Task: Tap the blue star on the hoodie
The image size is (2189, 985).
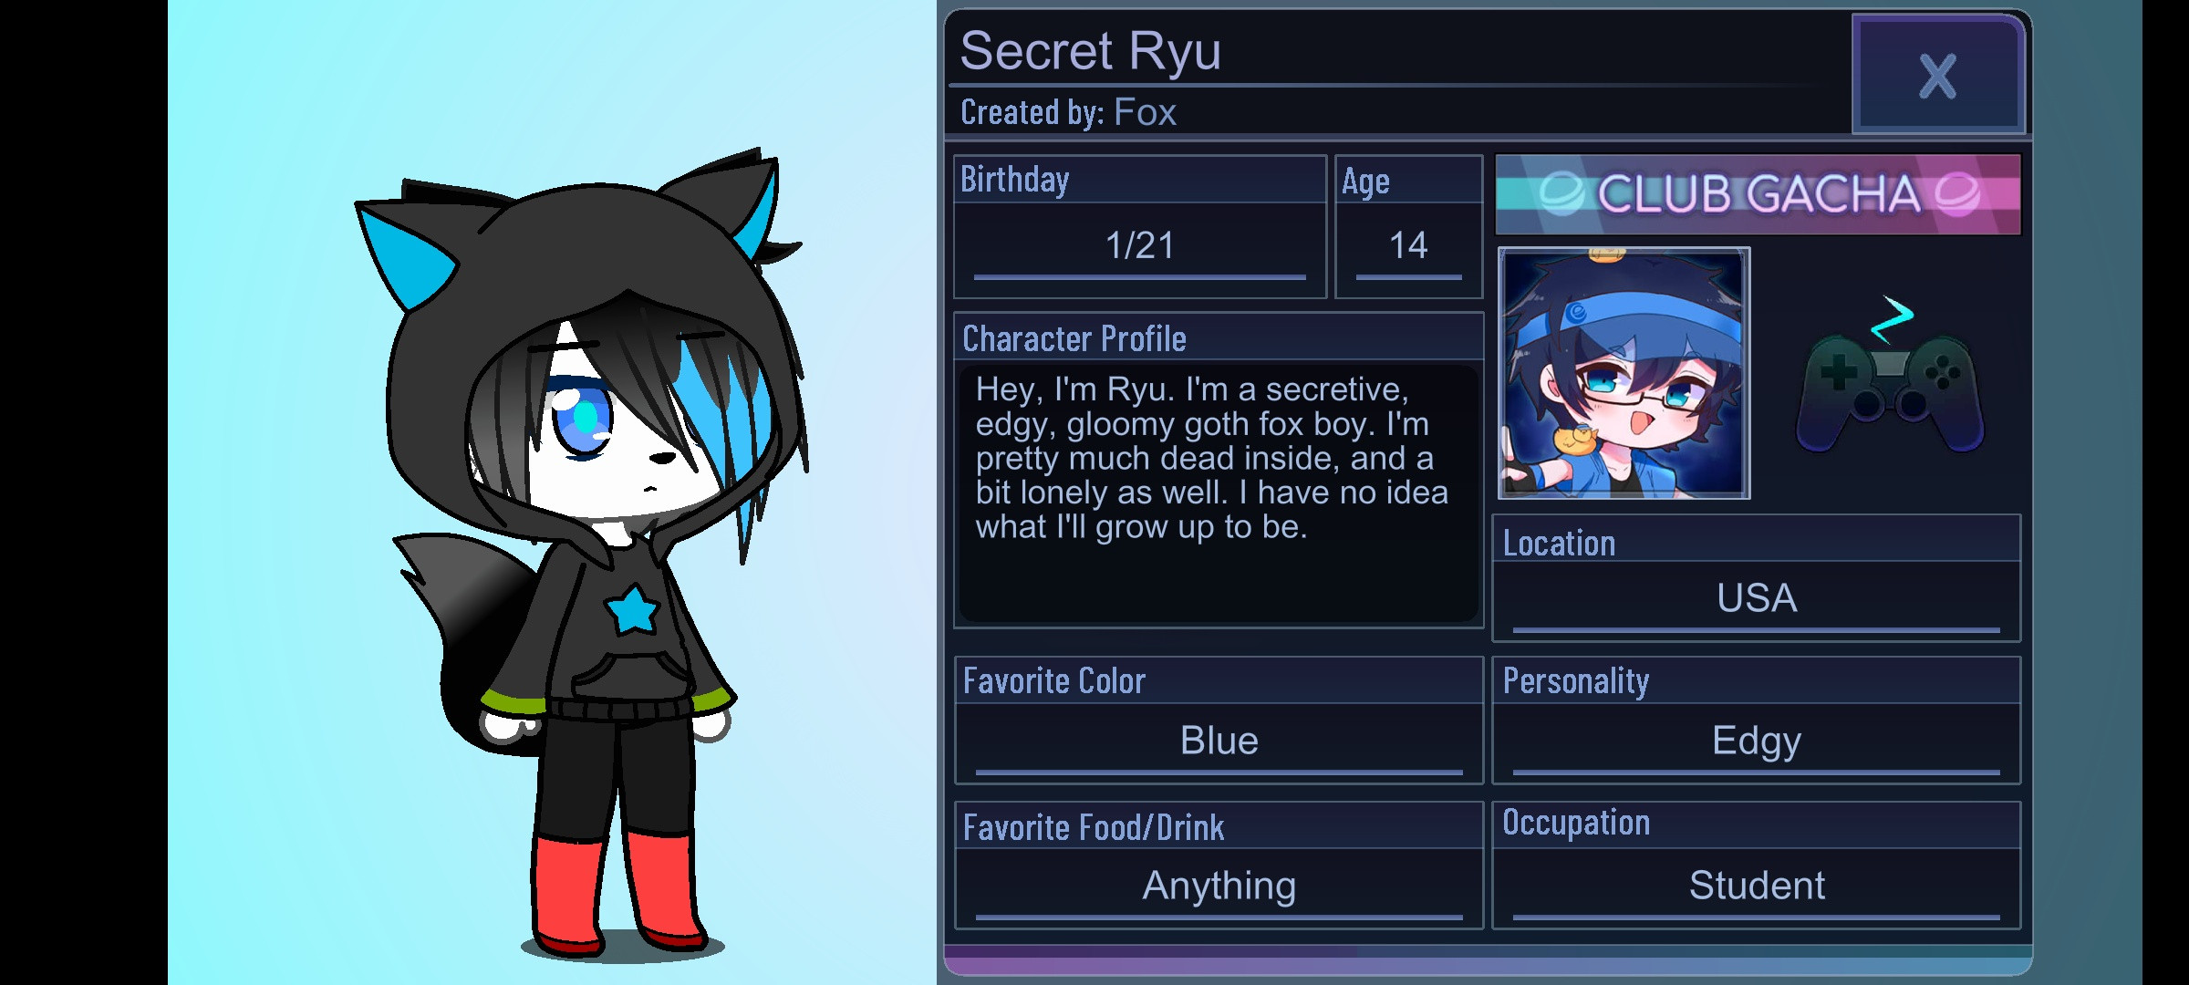Action: (x=633, y=610)
